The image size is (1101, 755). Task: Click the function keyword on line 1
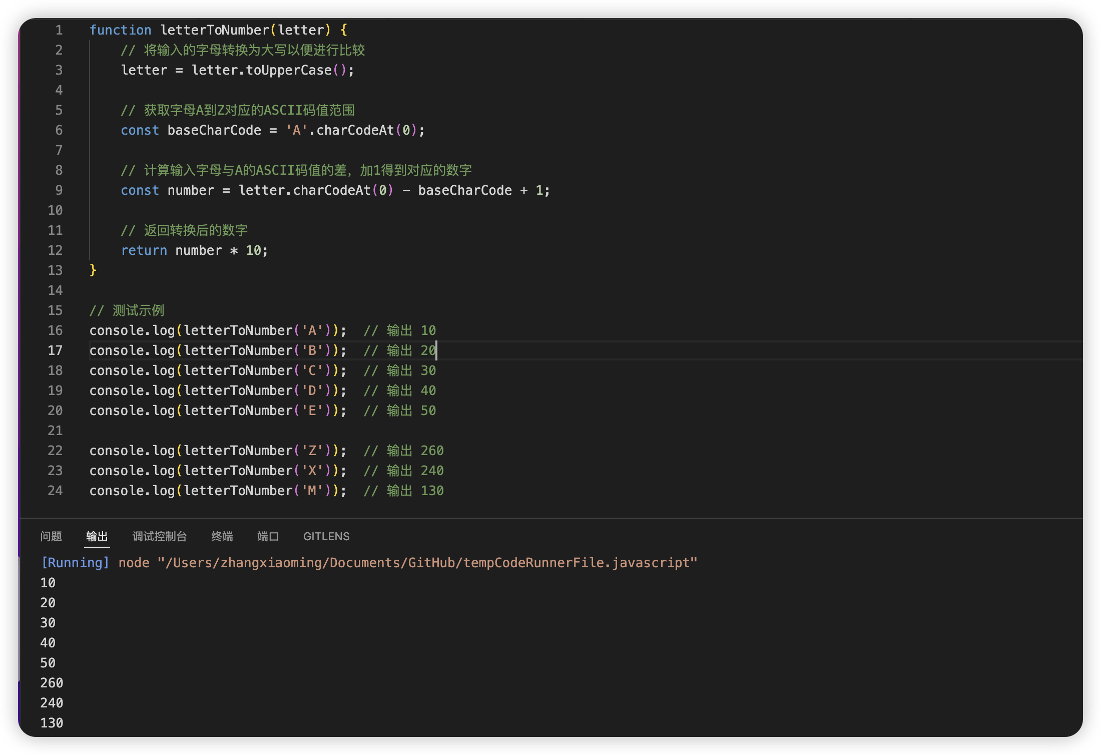120,30
